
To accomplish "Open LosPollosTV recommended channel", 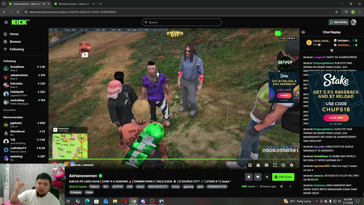I will click(x=24, y=150).
